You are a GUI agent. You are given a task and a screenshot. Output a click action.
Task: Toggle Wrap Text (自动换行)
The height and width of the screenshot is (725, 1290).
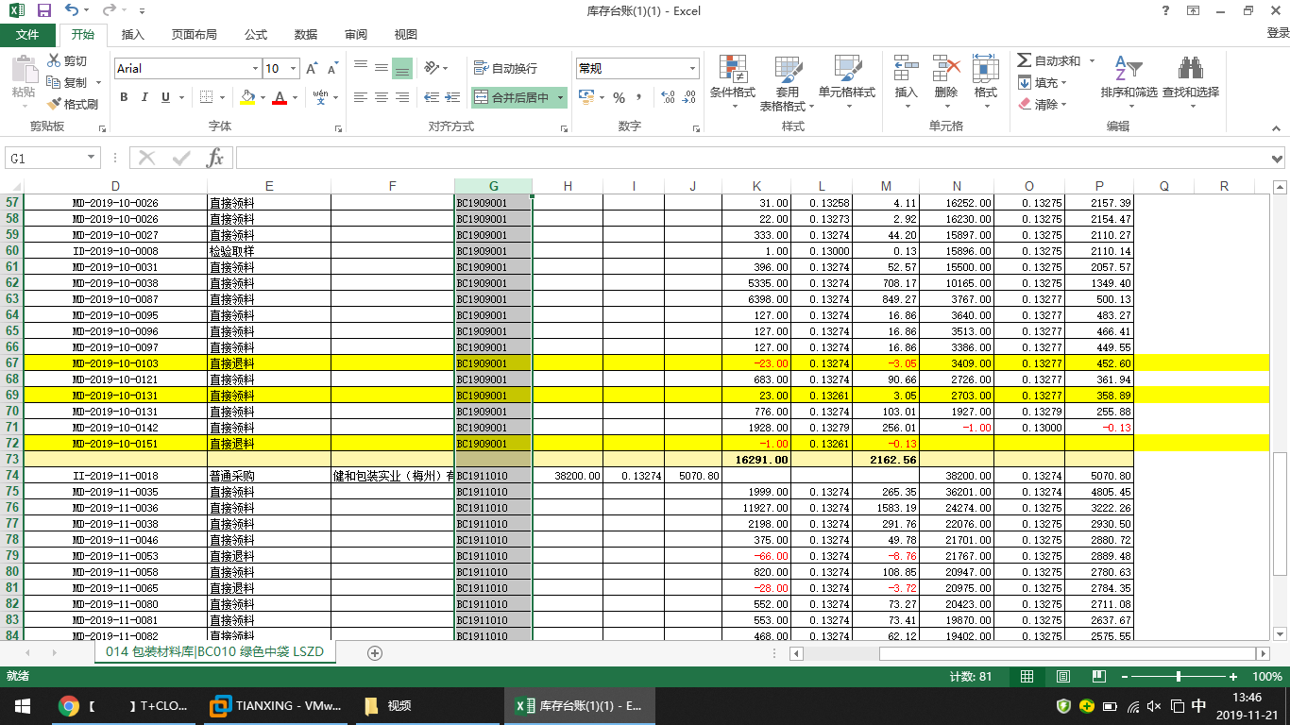coord(505,68)
